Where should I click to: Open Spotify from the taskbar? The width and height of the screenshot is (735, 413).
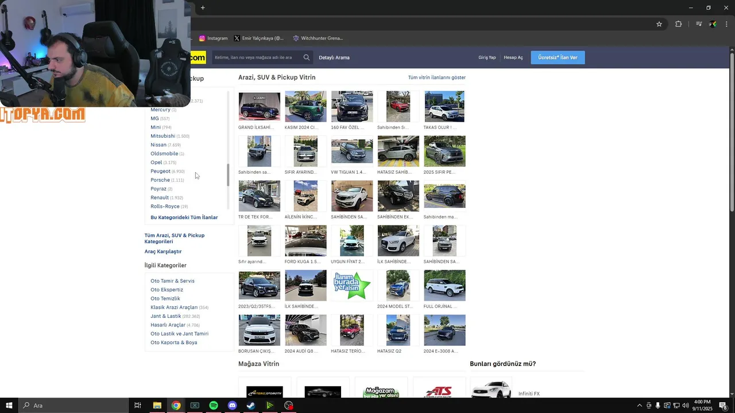click(x=214, y=406)
